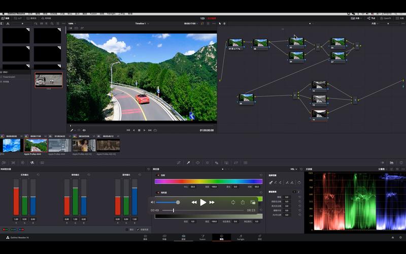The image size is (406, 254).
Task: Toggle the Saturation qualifier enable dot
Action: [158, 193]
